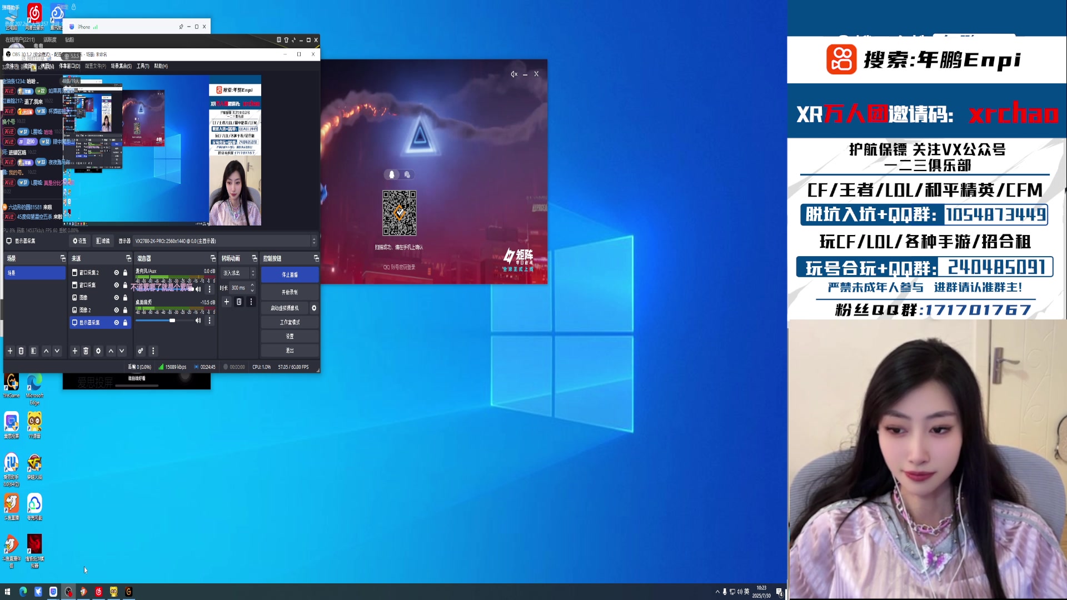Open transition properties three-dot menu
The height and width of the screenshot is (600, 1067).
(x=251, y=302)
